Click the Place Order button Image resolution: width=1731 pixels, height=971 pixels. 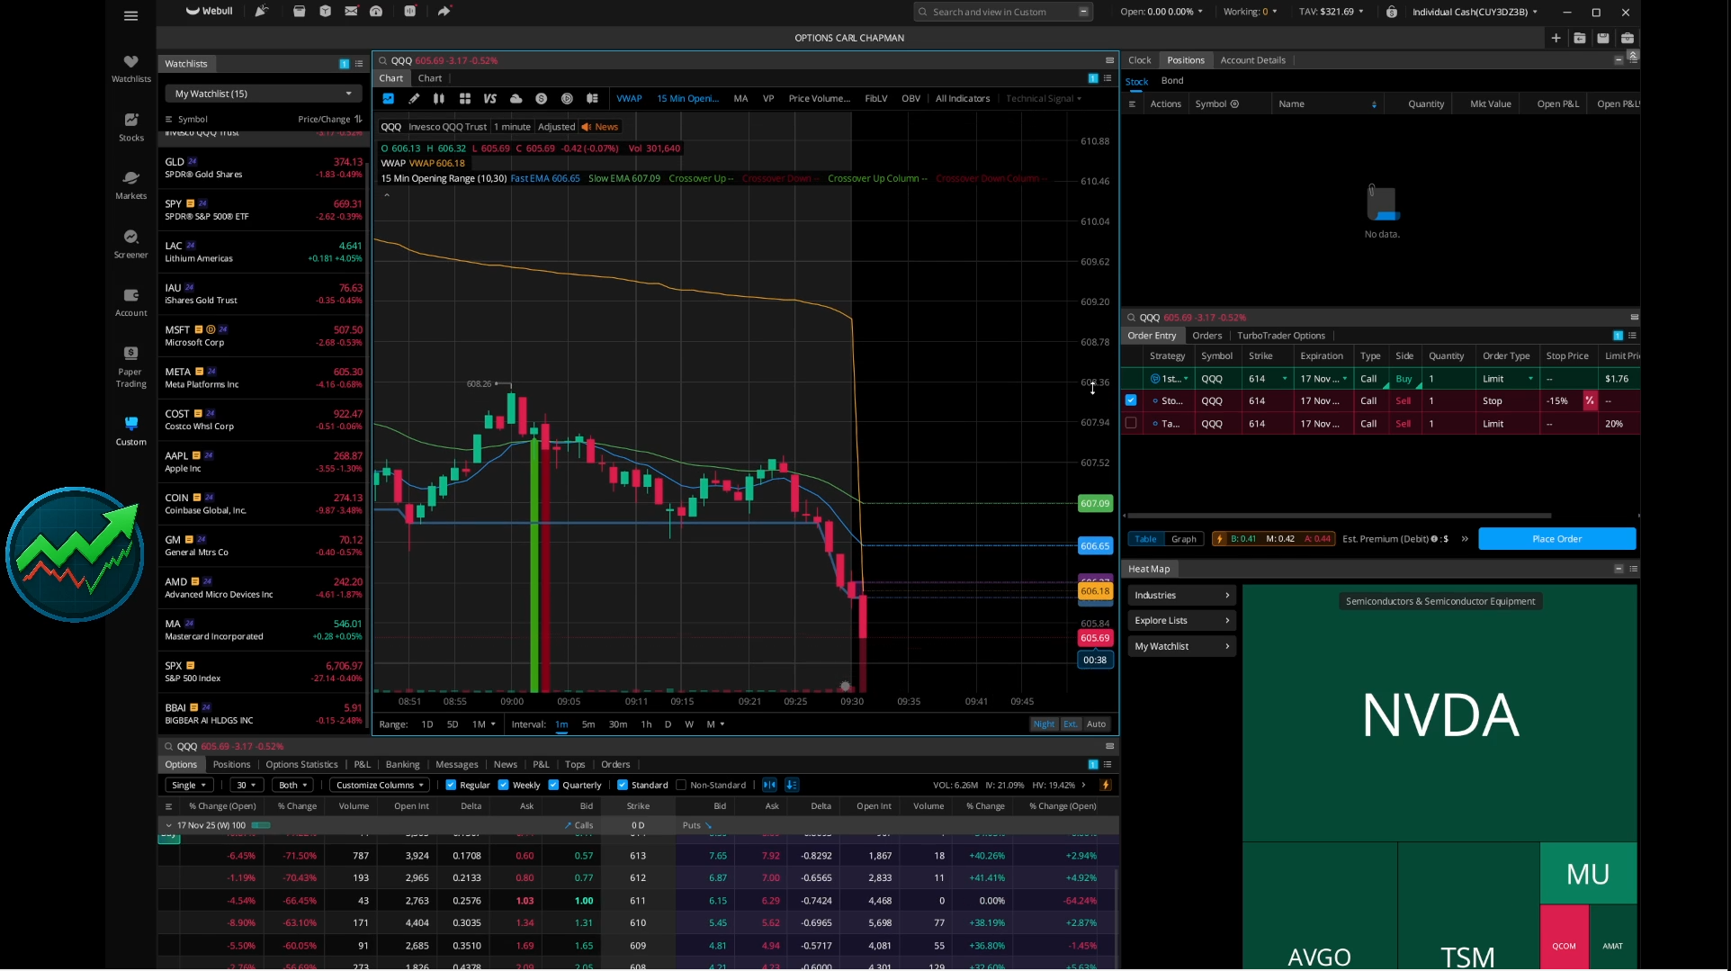(1556, 539)
